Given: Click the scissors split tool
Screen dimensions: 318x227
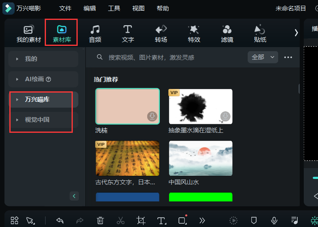Looking at the screenshot, I should pyautogui.click(x=120, y=221).
